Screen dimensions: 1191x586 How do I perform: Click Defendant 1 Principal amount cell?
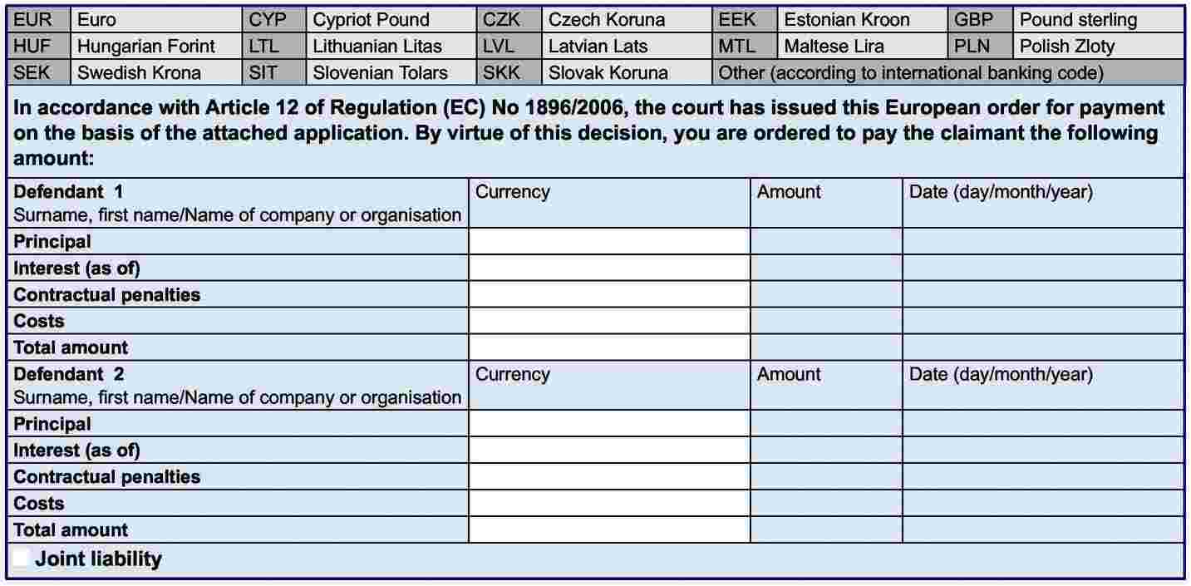pyautogui.click(x=826, y=242)
